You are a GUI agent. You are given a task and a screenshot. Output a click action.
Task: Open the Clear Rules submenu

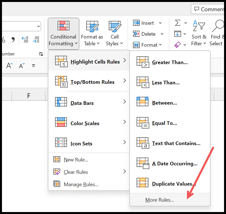pos(89,172)
